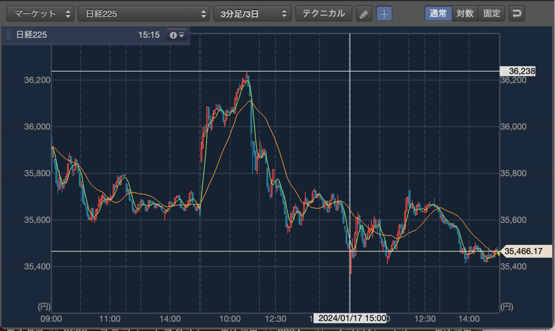Open the info menu on the 日経225 panel
This screenshot has width=555, height=331.
[x=177, y=35]
